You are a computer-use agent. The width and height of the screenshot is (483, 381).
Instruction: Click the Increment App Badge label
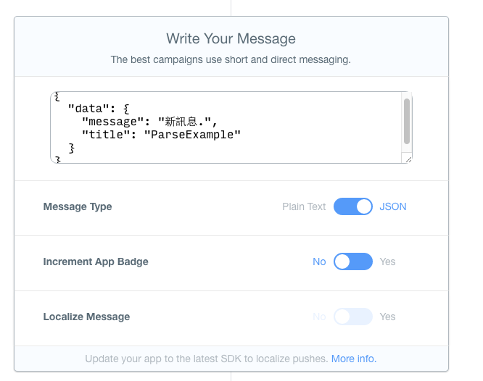coord(96,261)
